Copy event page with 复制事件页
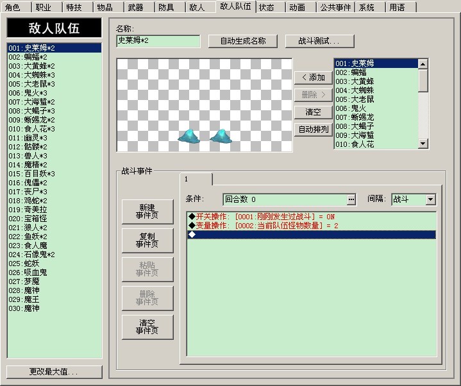461x386 pixels. [x=147, y=240]
